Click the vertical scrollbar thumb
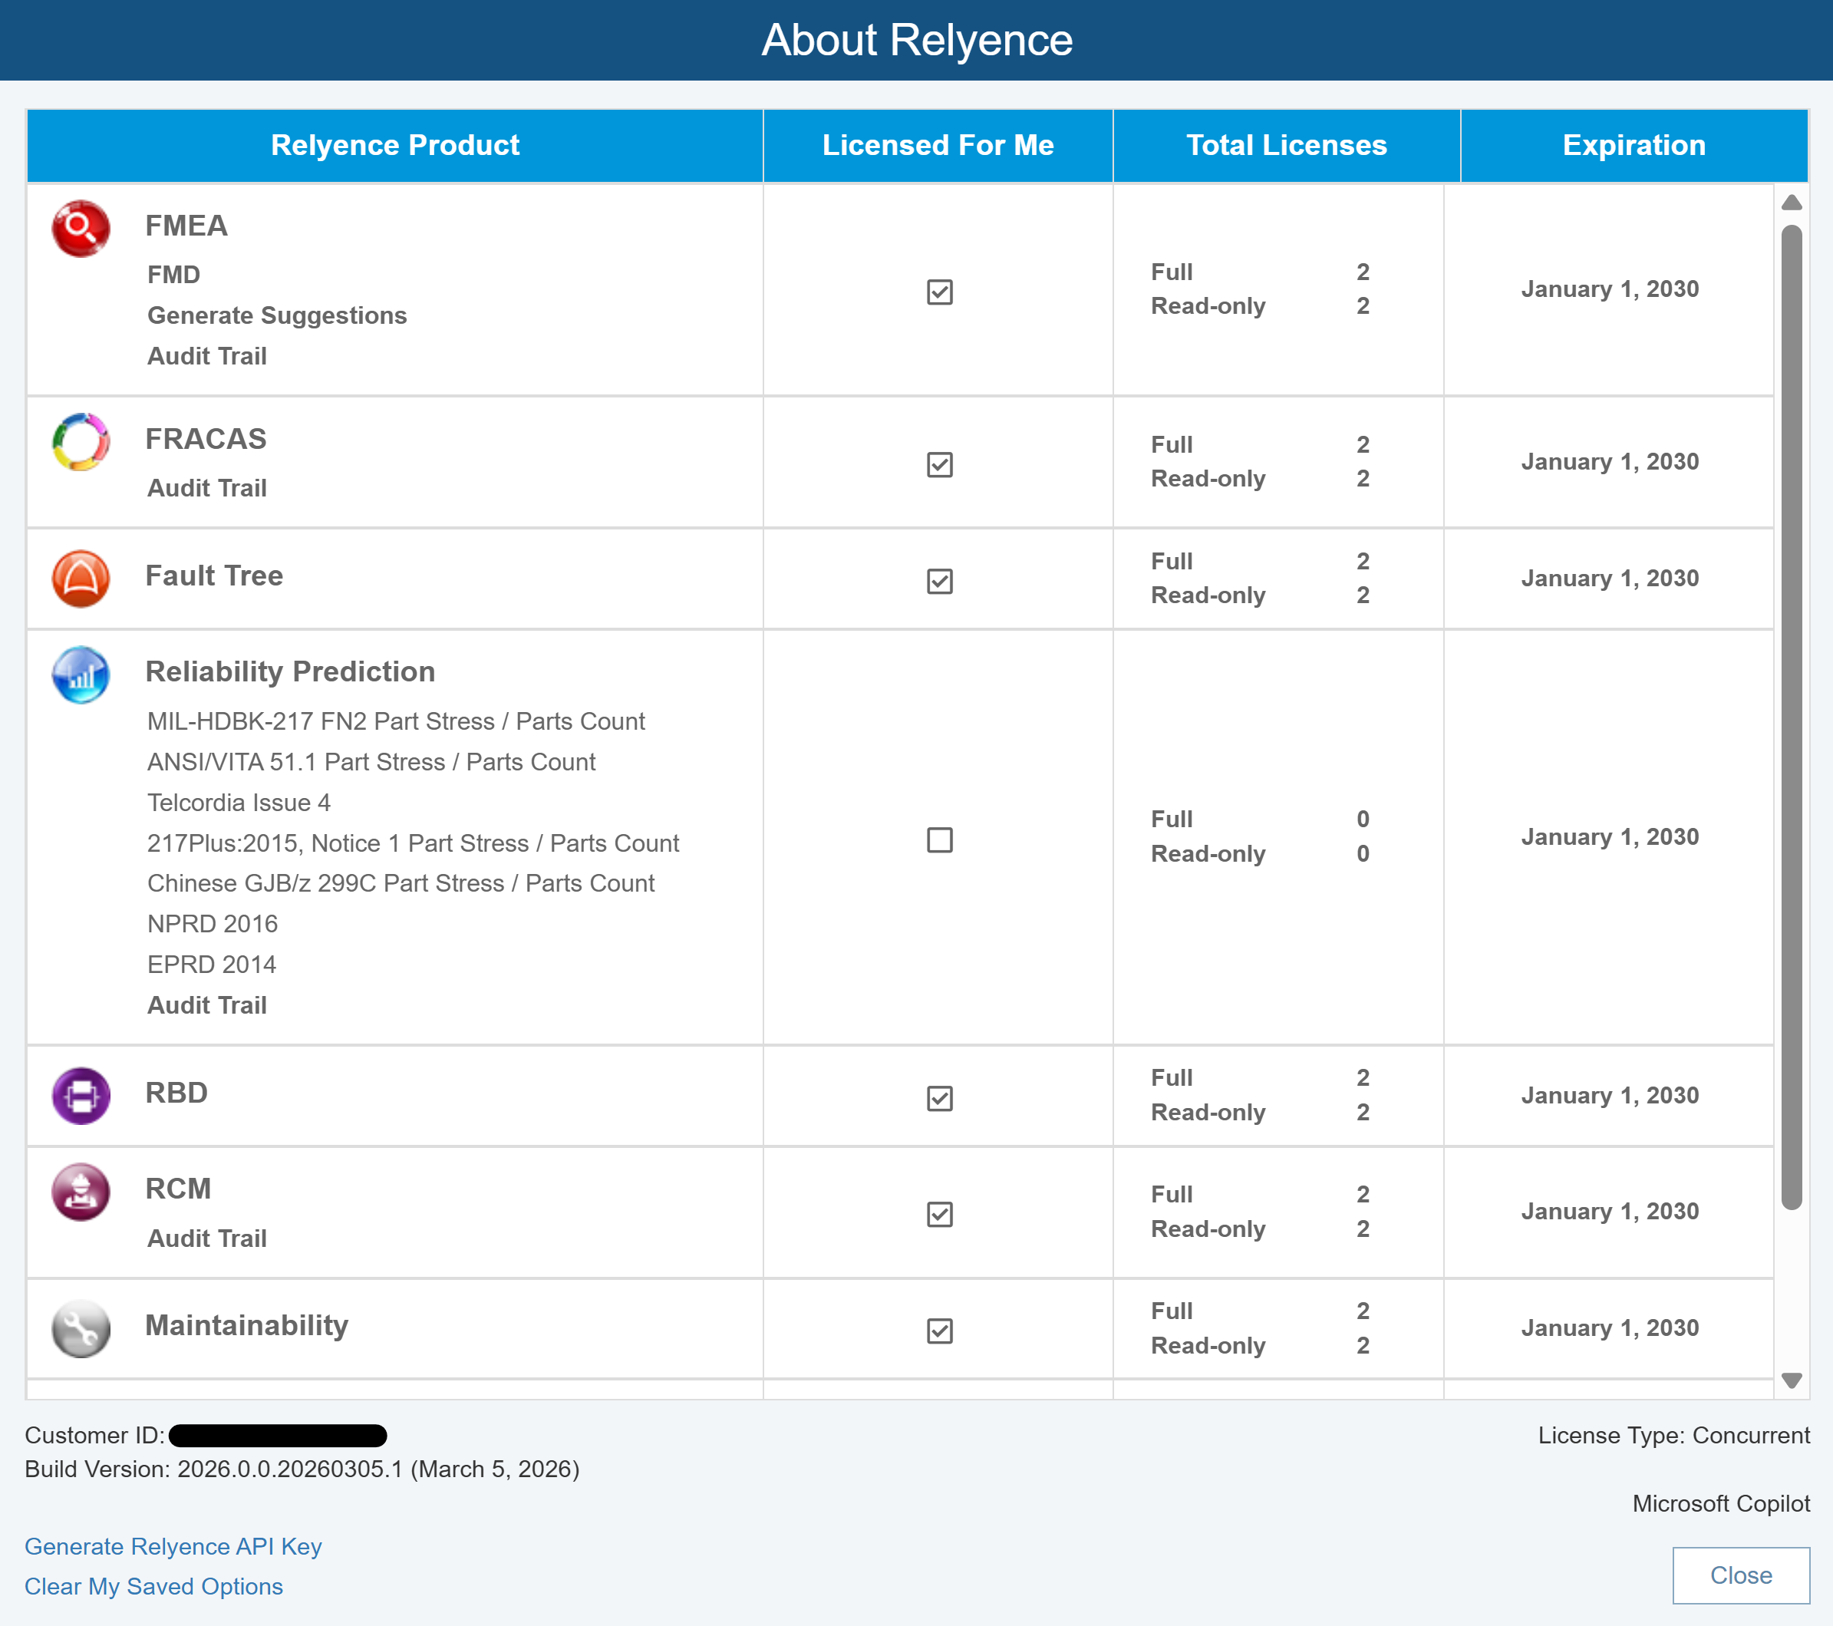The image size is (1833, 1626). click(x=1791, y=717)
